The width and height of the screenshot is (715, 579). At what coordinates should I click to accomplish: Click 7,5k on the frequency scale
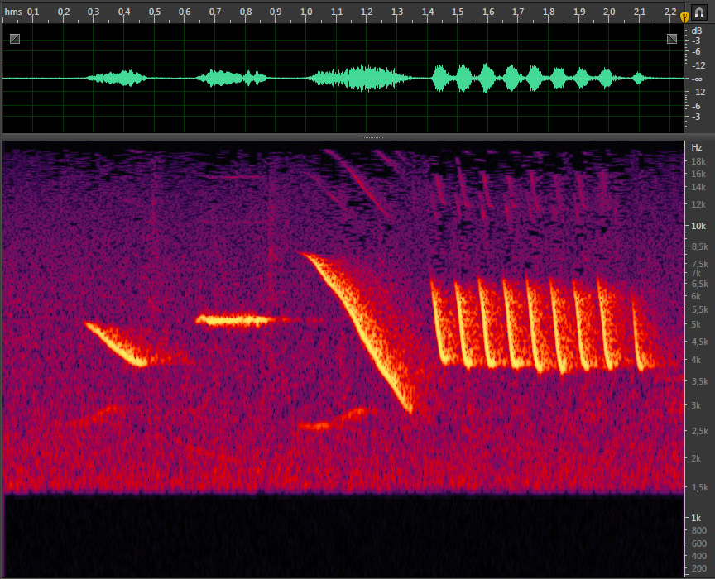click(x=700, y=264)
